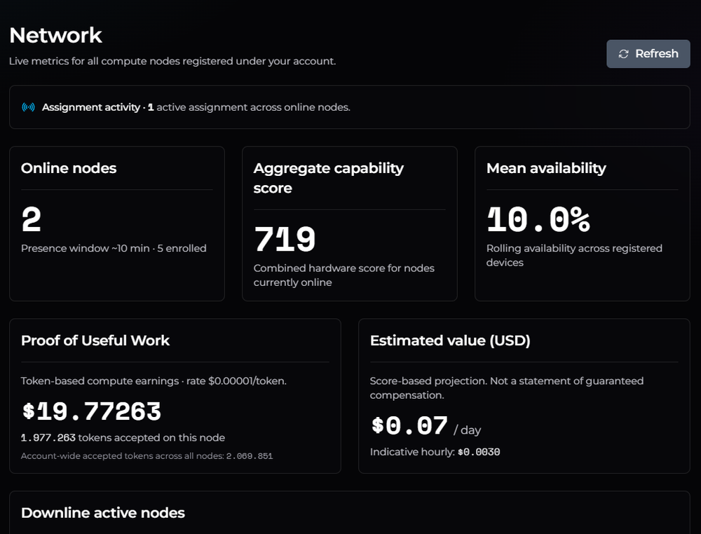Viewport: 701px width, 534px height.
Task: Click the capability score value 719
Action: pyautogui.click(x=285, y=239)
